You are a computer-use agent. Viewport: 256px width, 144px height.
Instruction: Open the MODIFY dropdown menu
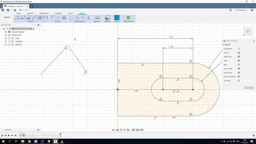click(x=58, y=21)
